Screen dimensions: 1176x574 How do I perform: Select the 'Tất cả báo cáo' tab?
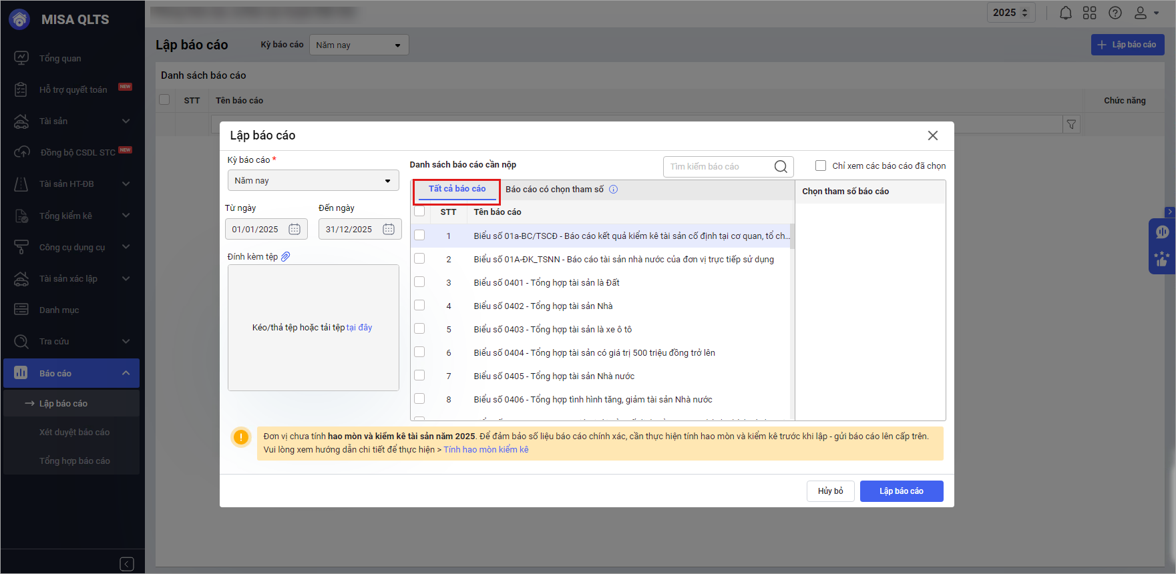point(457,190)
